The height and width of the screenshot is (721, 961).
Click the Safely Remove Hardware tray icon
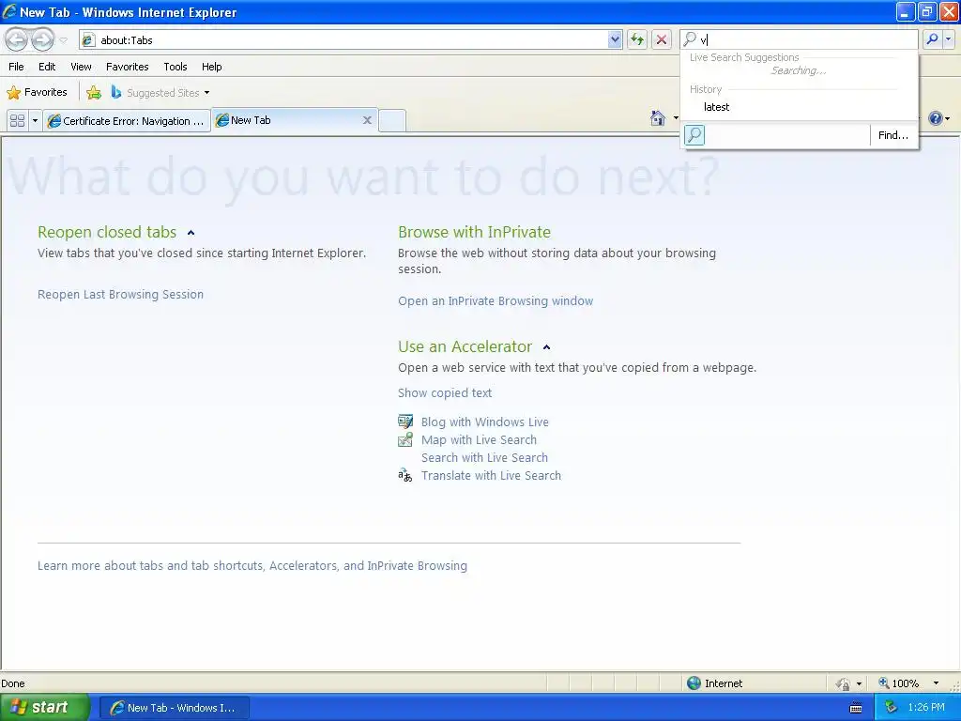pos(890,708)
